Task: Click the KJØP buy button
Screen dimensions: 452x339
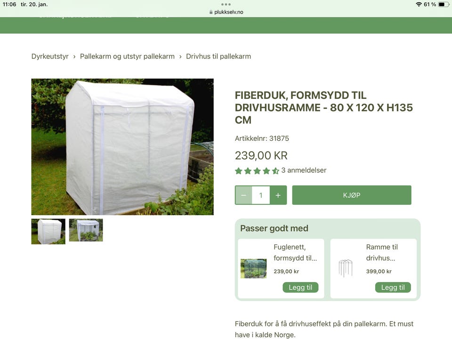Action: [352, 195]
